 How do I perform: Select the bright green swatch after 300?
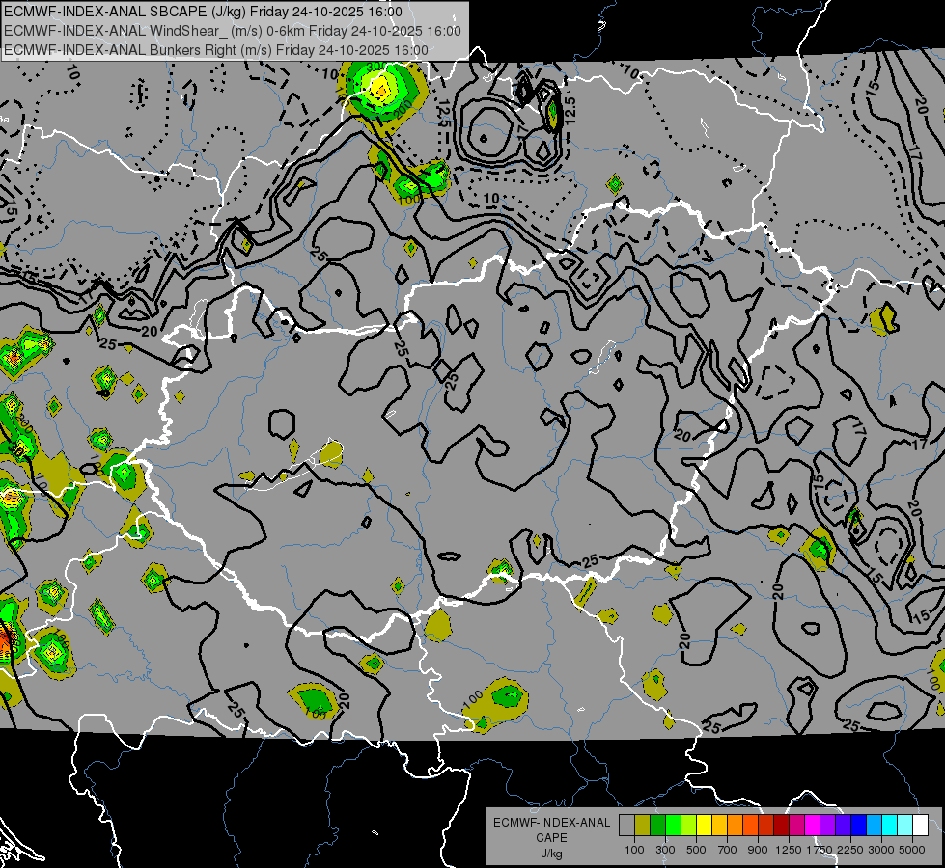pos(673,826)
